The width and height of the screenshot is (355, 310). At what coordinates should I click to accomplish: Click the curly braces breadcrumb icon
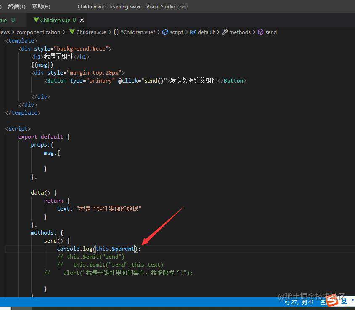pyautogui.click(x=116, y=32)
